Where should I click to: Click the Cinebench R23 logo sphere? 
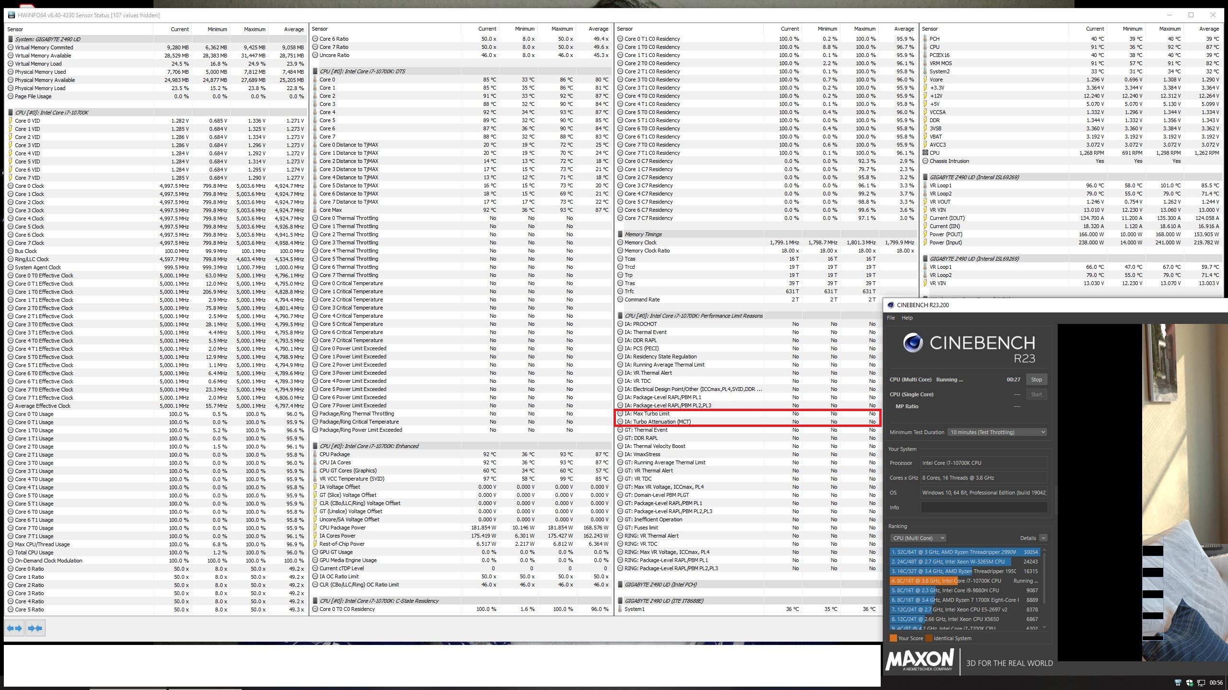(913, 343)
